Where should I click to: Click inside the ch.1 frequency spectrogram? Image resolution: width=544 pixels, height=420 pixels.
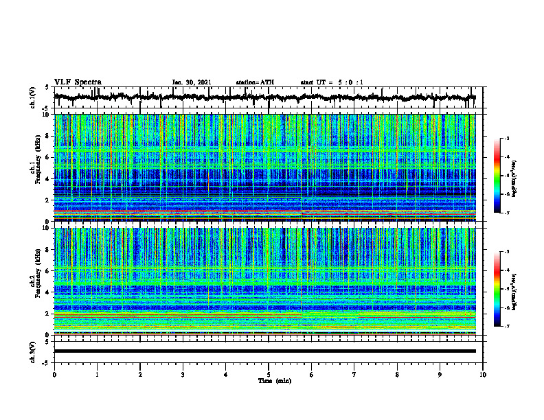point(264,167)
